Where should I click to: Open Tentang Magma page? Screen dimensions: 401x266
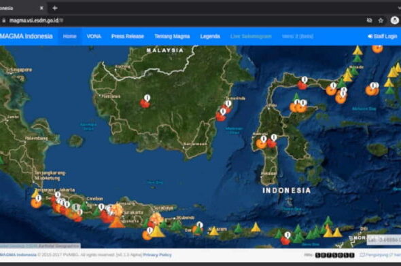point(172,36)
